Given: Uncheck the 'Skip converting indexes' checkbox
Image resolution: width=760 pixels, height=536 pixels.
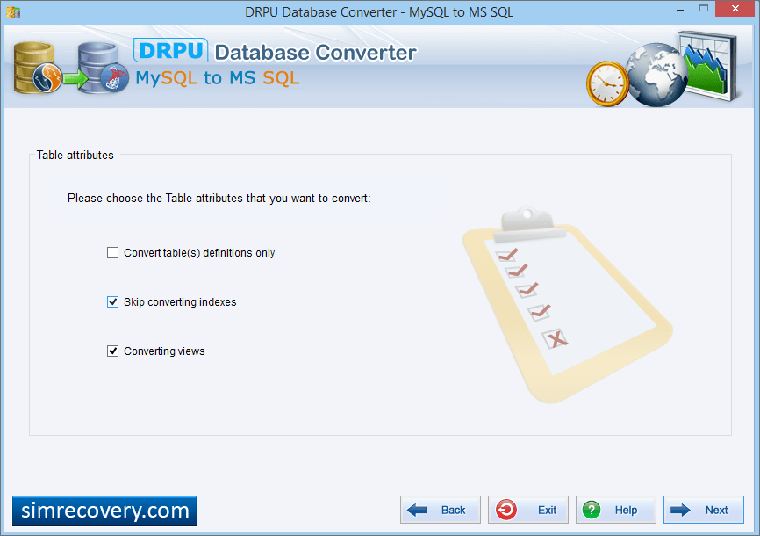Looking at the screenshot, I should 112,302.
